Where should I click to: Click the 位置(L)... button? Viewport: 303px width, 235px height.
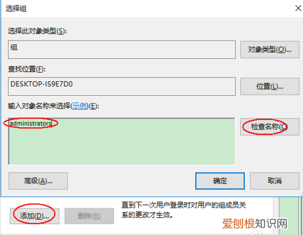click(270, 87)
